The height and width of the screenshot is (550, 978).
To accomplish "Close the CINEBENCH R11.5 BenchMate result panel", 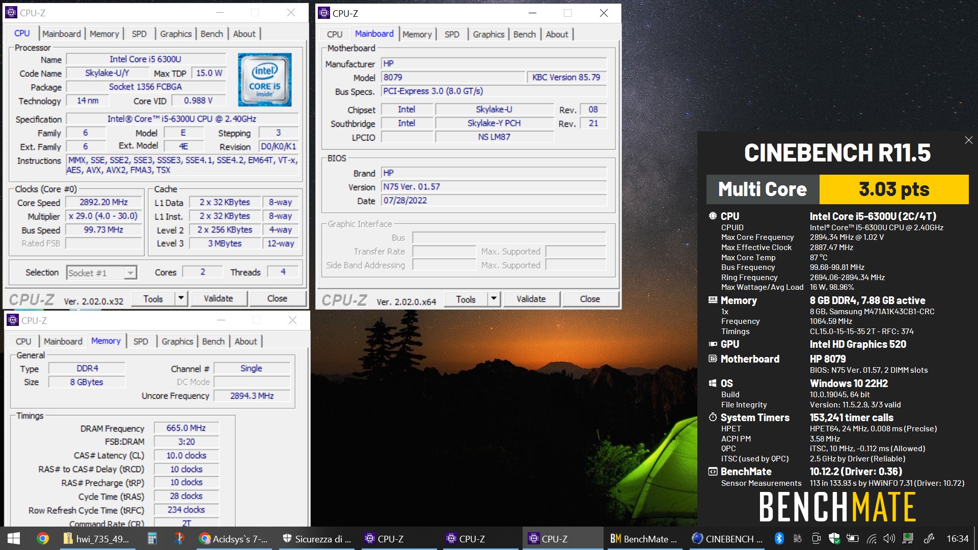I will coord(968,140).
